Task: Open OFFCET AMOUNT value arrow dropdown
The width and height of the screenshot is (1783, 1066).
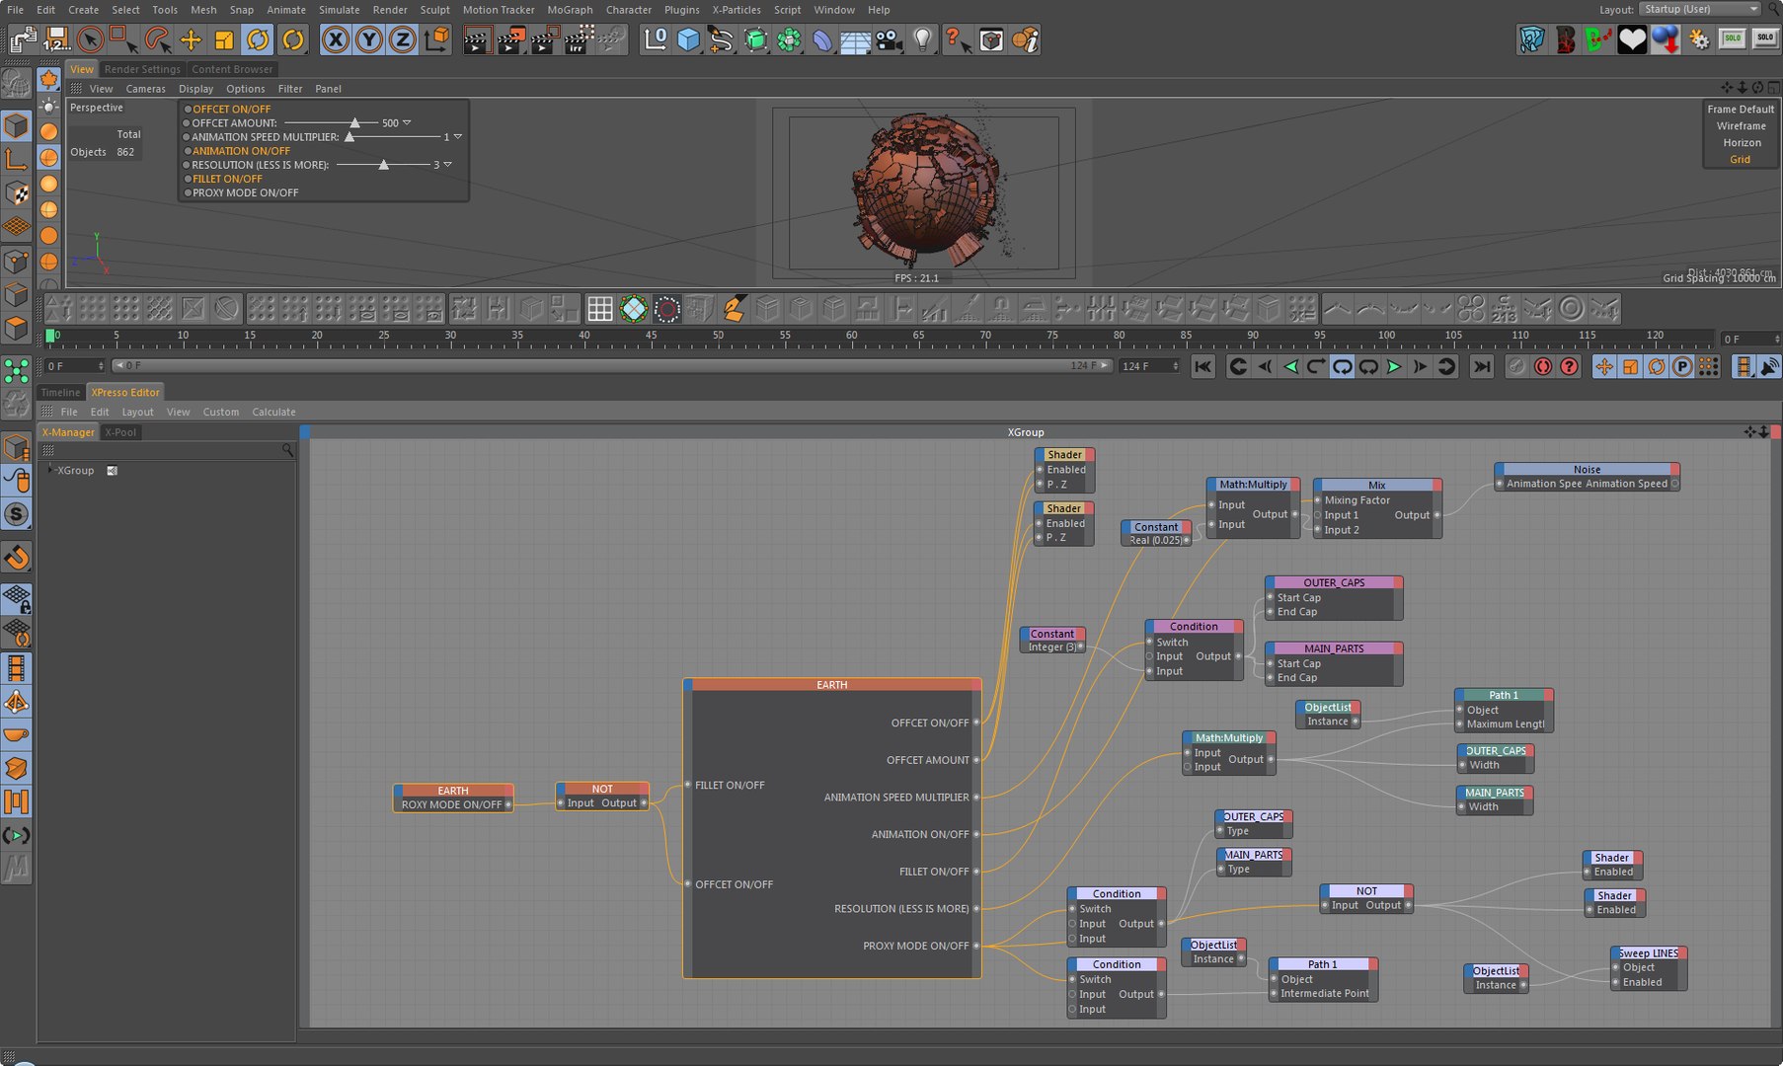Action: (407, 123)
